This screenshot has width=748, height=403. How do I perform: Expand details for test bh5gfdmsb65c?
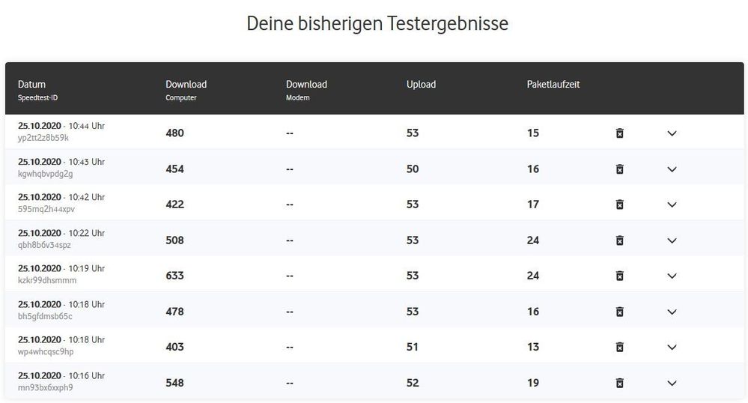point(672,312)
